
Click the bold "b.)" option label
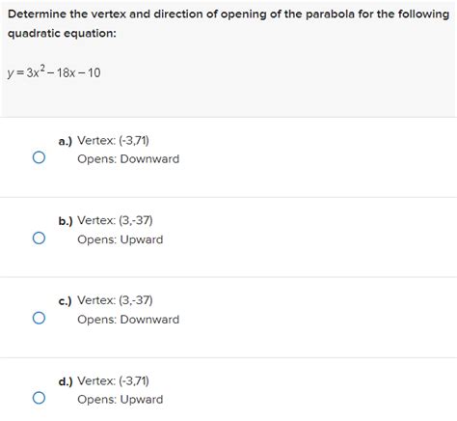click(x=66, y=221)
